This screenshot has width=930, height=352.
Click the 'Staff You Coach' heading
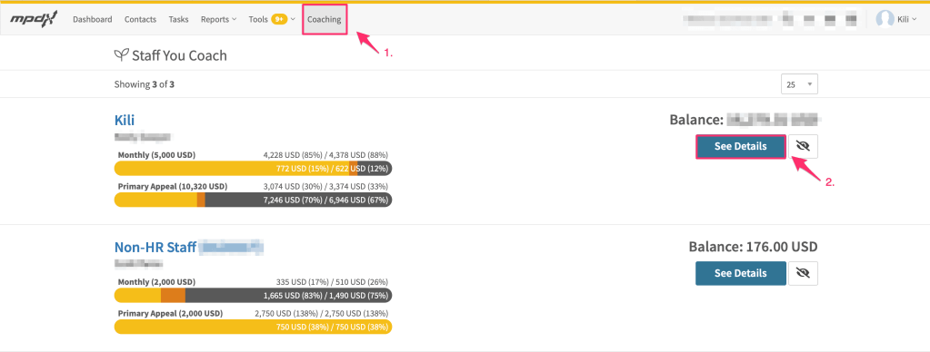[x=179, y=55]
